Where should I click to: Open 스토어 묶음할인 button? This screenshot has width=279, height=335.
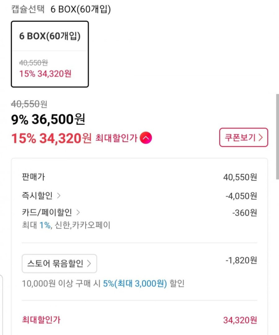pos(59,264)
